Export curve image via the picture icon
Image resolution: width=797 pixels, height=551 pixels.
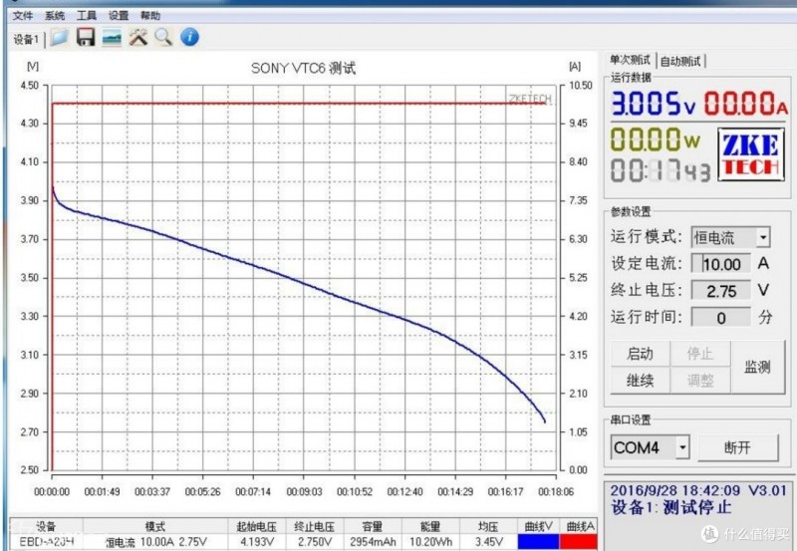click(x=112, y=38)
